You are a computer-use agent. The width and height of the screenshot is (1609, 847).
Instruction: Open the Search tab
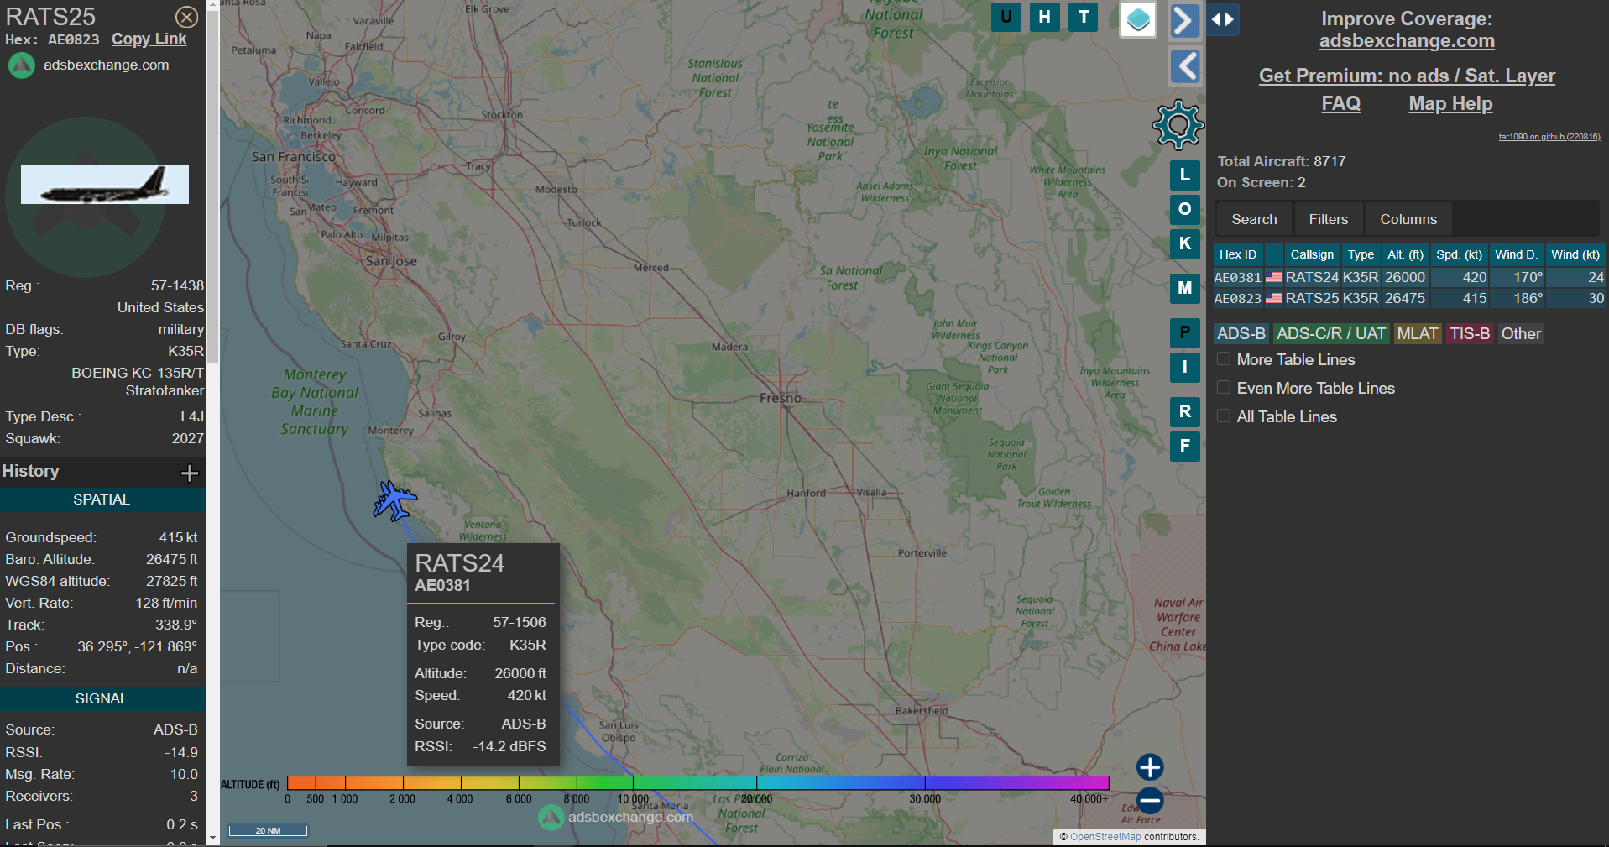click(x=1254, y=219)
